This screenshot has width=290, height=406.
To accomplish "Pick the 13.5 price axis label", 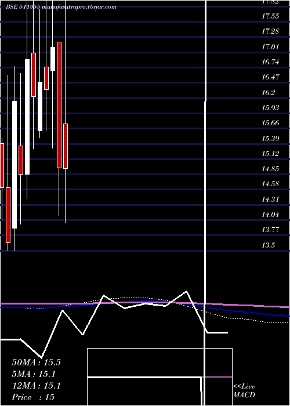I will coord(268,245).
